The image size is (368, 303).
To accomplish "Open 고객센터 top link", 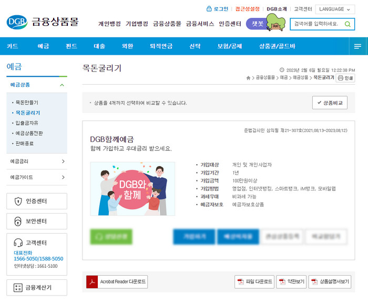I will pos(303,9).
